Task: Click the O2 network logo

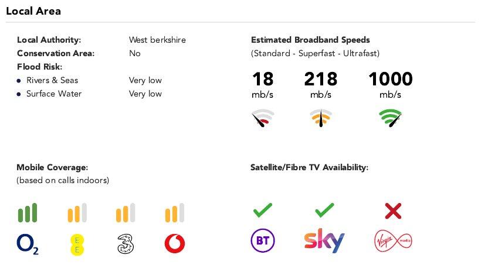Action: (x=28, y=243)
